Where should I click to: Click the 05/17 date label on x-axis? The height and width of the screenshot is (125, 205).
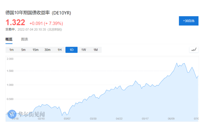145,119
